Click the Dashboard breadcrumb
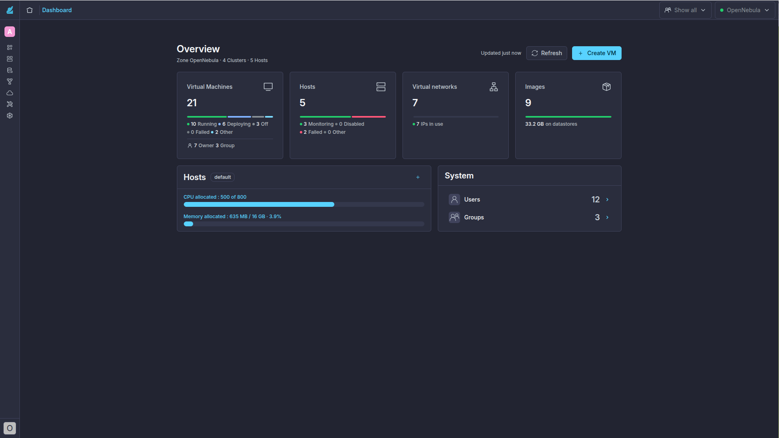Screen dimensions: 779x438 click(57, 10)
